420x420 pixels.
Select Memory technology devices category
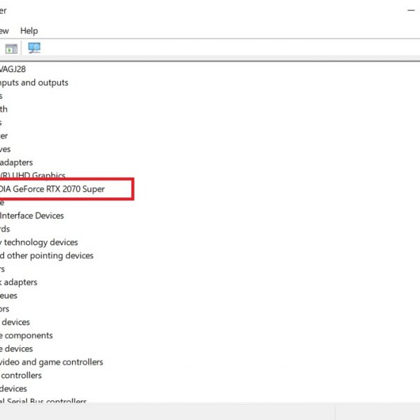click(38, 242)
